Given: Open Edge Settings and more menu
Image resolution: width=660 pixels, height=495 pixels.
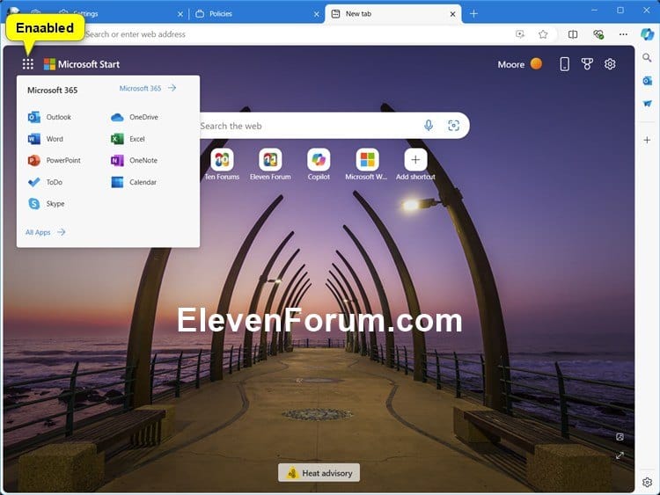Looking at the screenshot, I should click(x=623, y=34).
